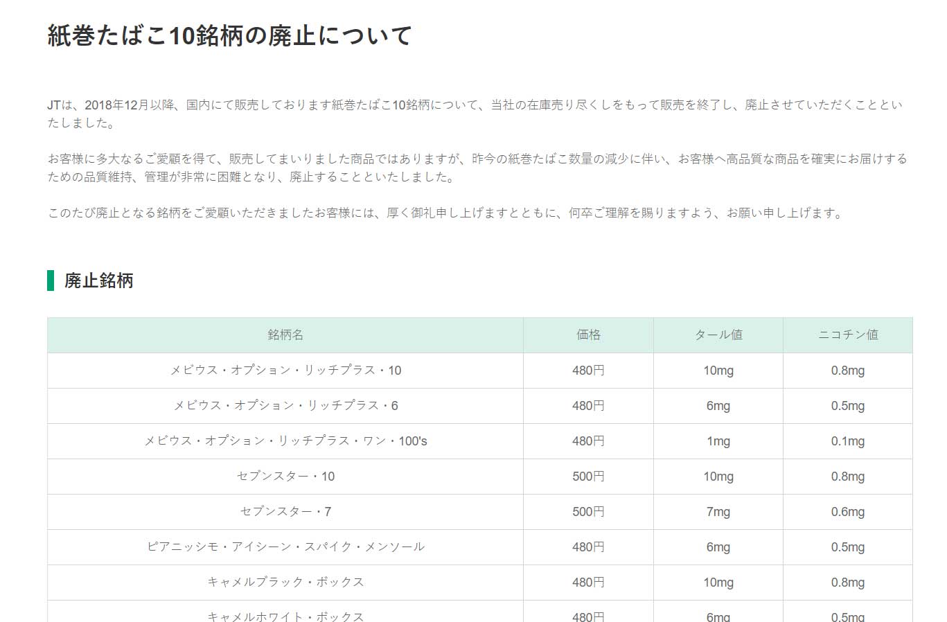Screen dimensions: 947x622
Task: Click the 480円 price for ピアニッシモ row
Action: tap(588, 547)
